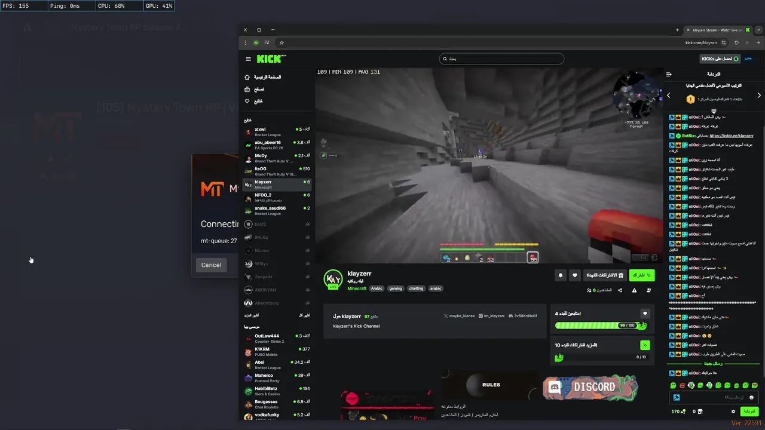Click klayzerr's channel avatar
The height and width of the screenshot is (430, 765).
333,279
